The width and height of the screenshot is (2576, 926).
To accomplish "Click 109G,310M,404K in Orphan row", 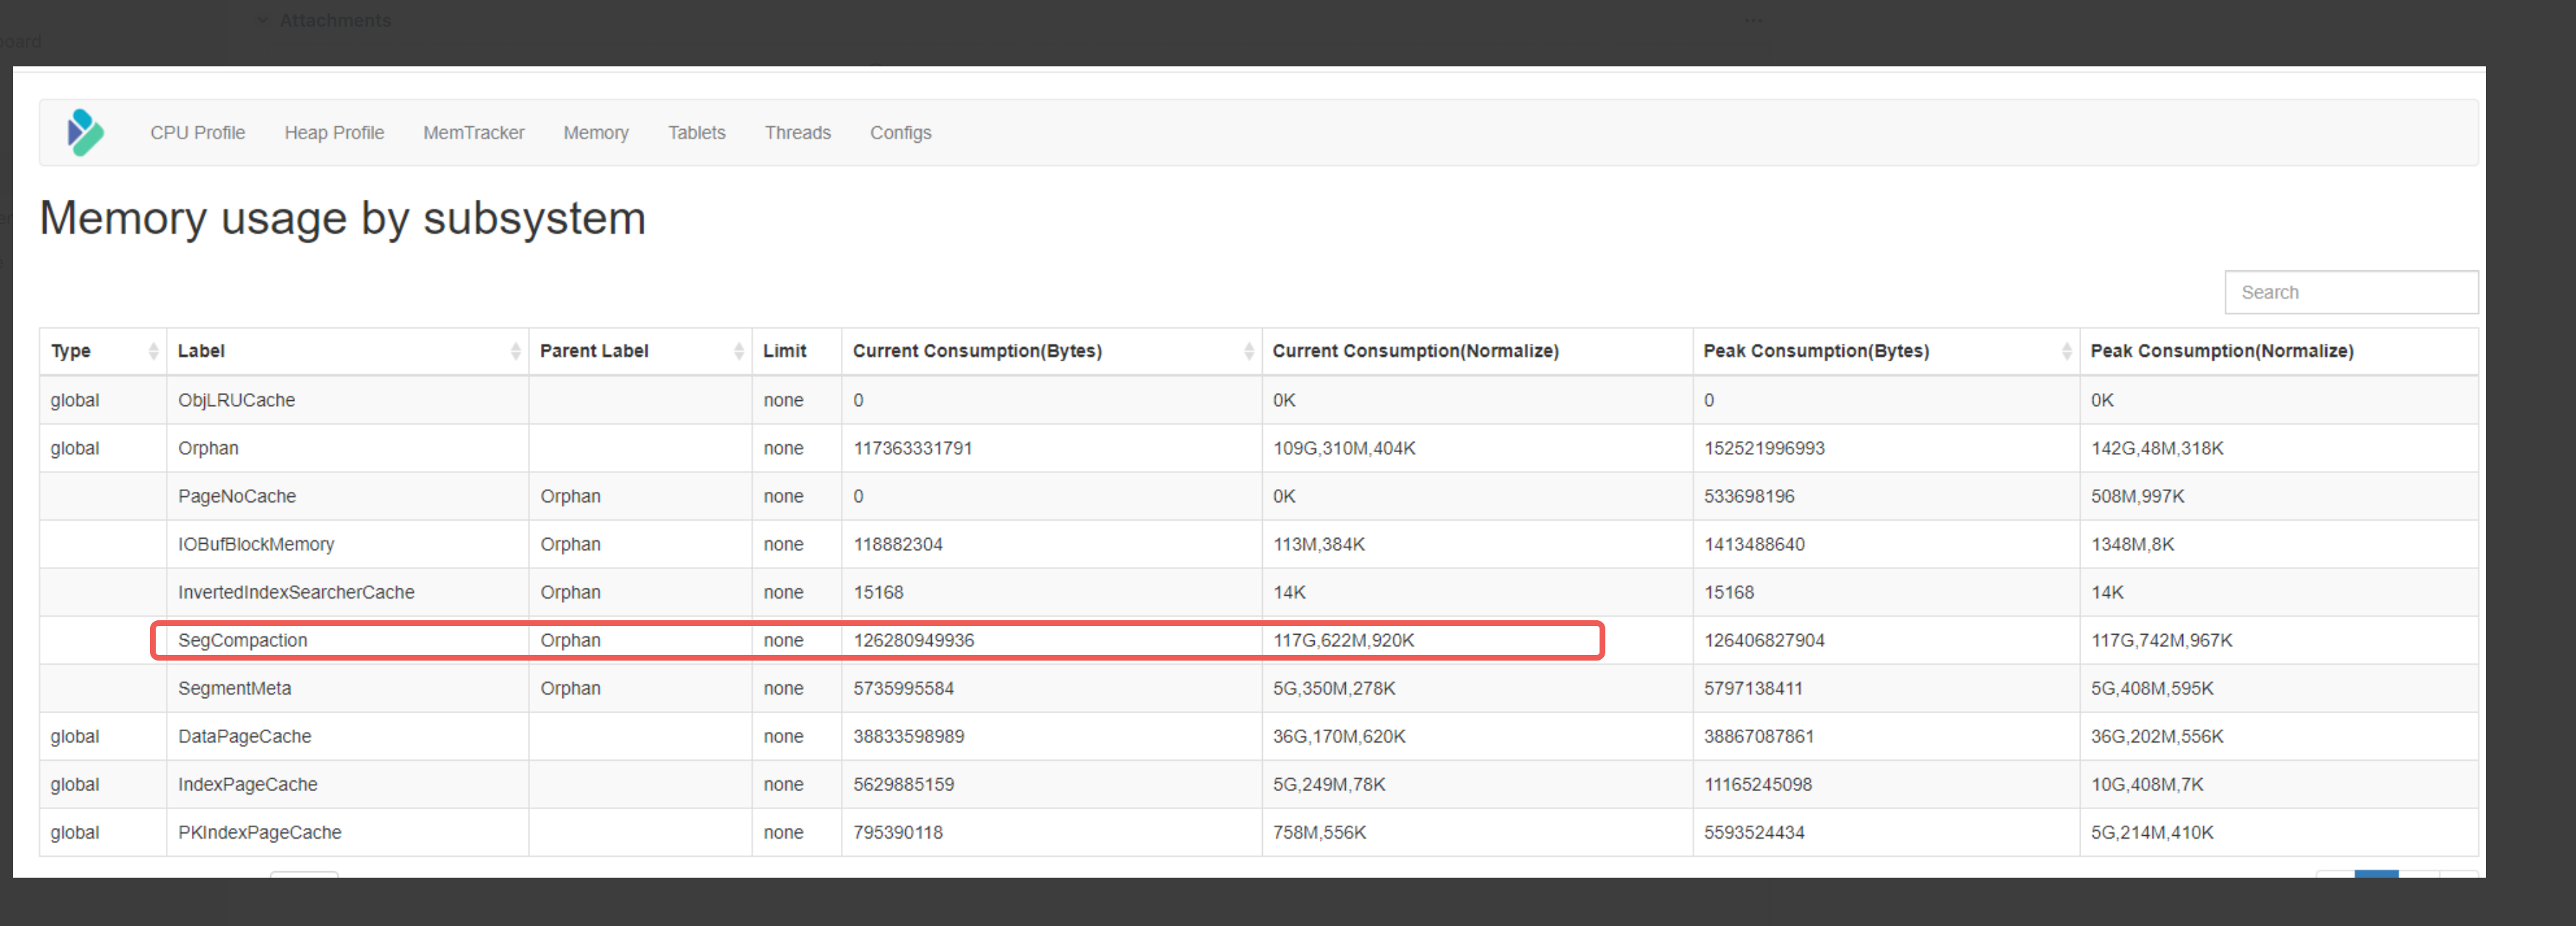I will point(1344,448).
